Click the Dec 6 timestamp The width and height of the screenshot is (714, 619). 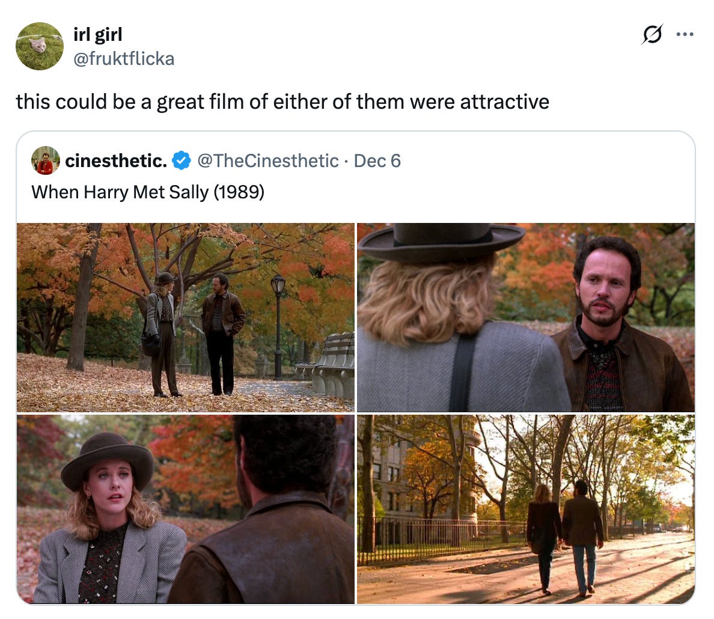(377, 160)
